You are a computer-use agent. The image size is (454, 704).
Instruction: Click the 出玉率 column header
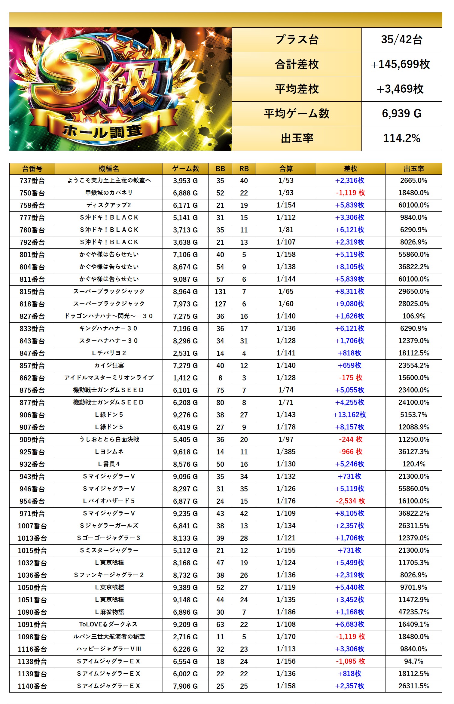click(x=414, y=169)
